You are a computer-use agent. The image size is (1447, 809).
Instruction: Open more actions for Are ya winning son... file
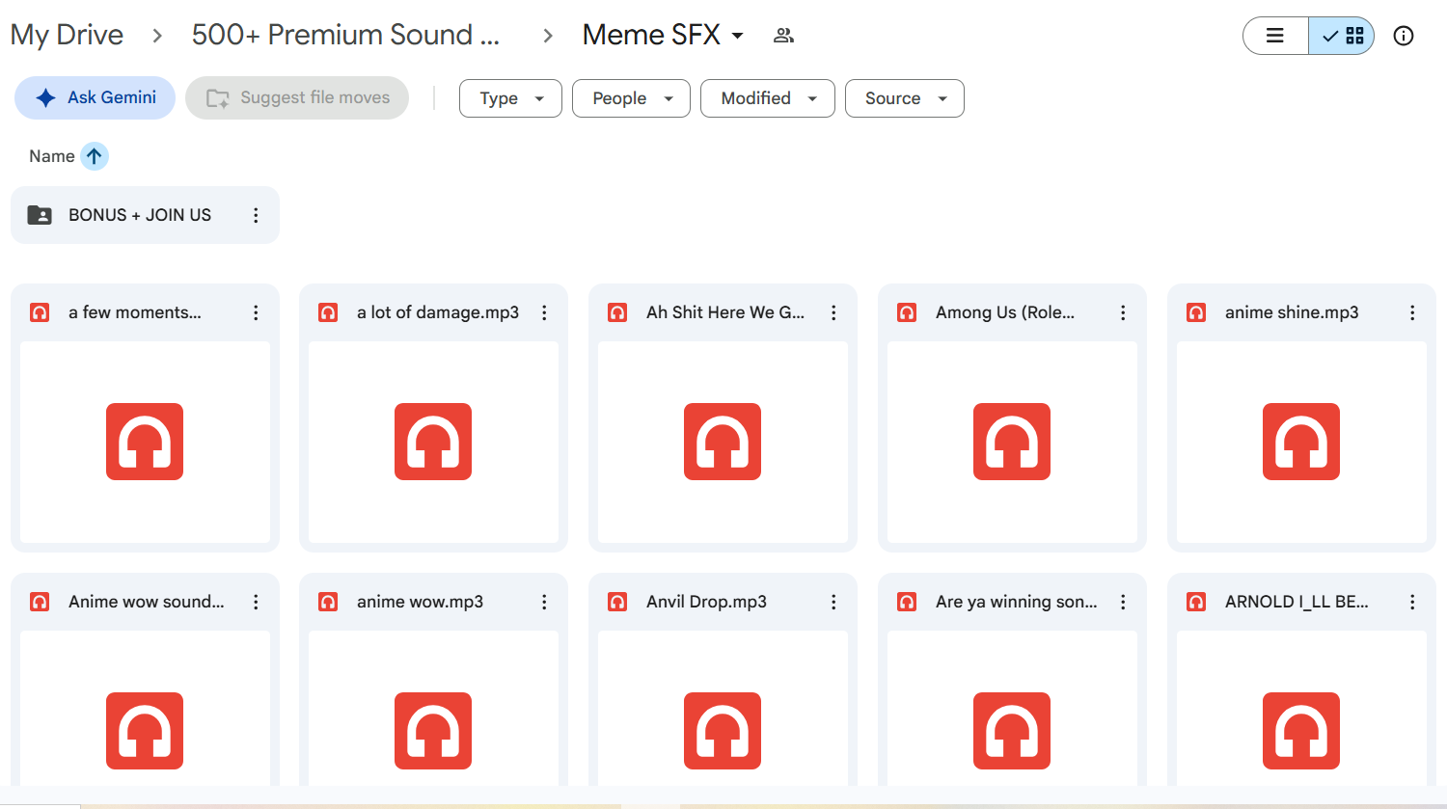click(1123, 602)
